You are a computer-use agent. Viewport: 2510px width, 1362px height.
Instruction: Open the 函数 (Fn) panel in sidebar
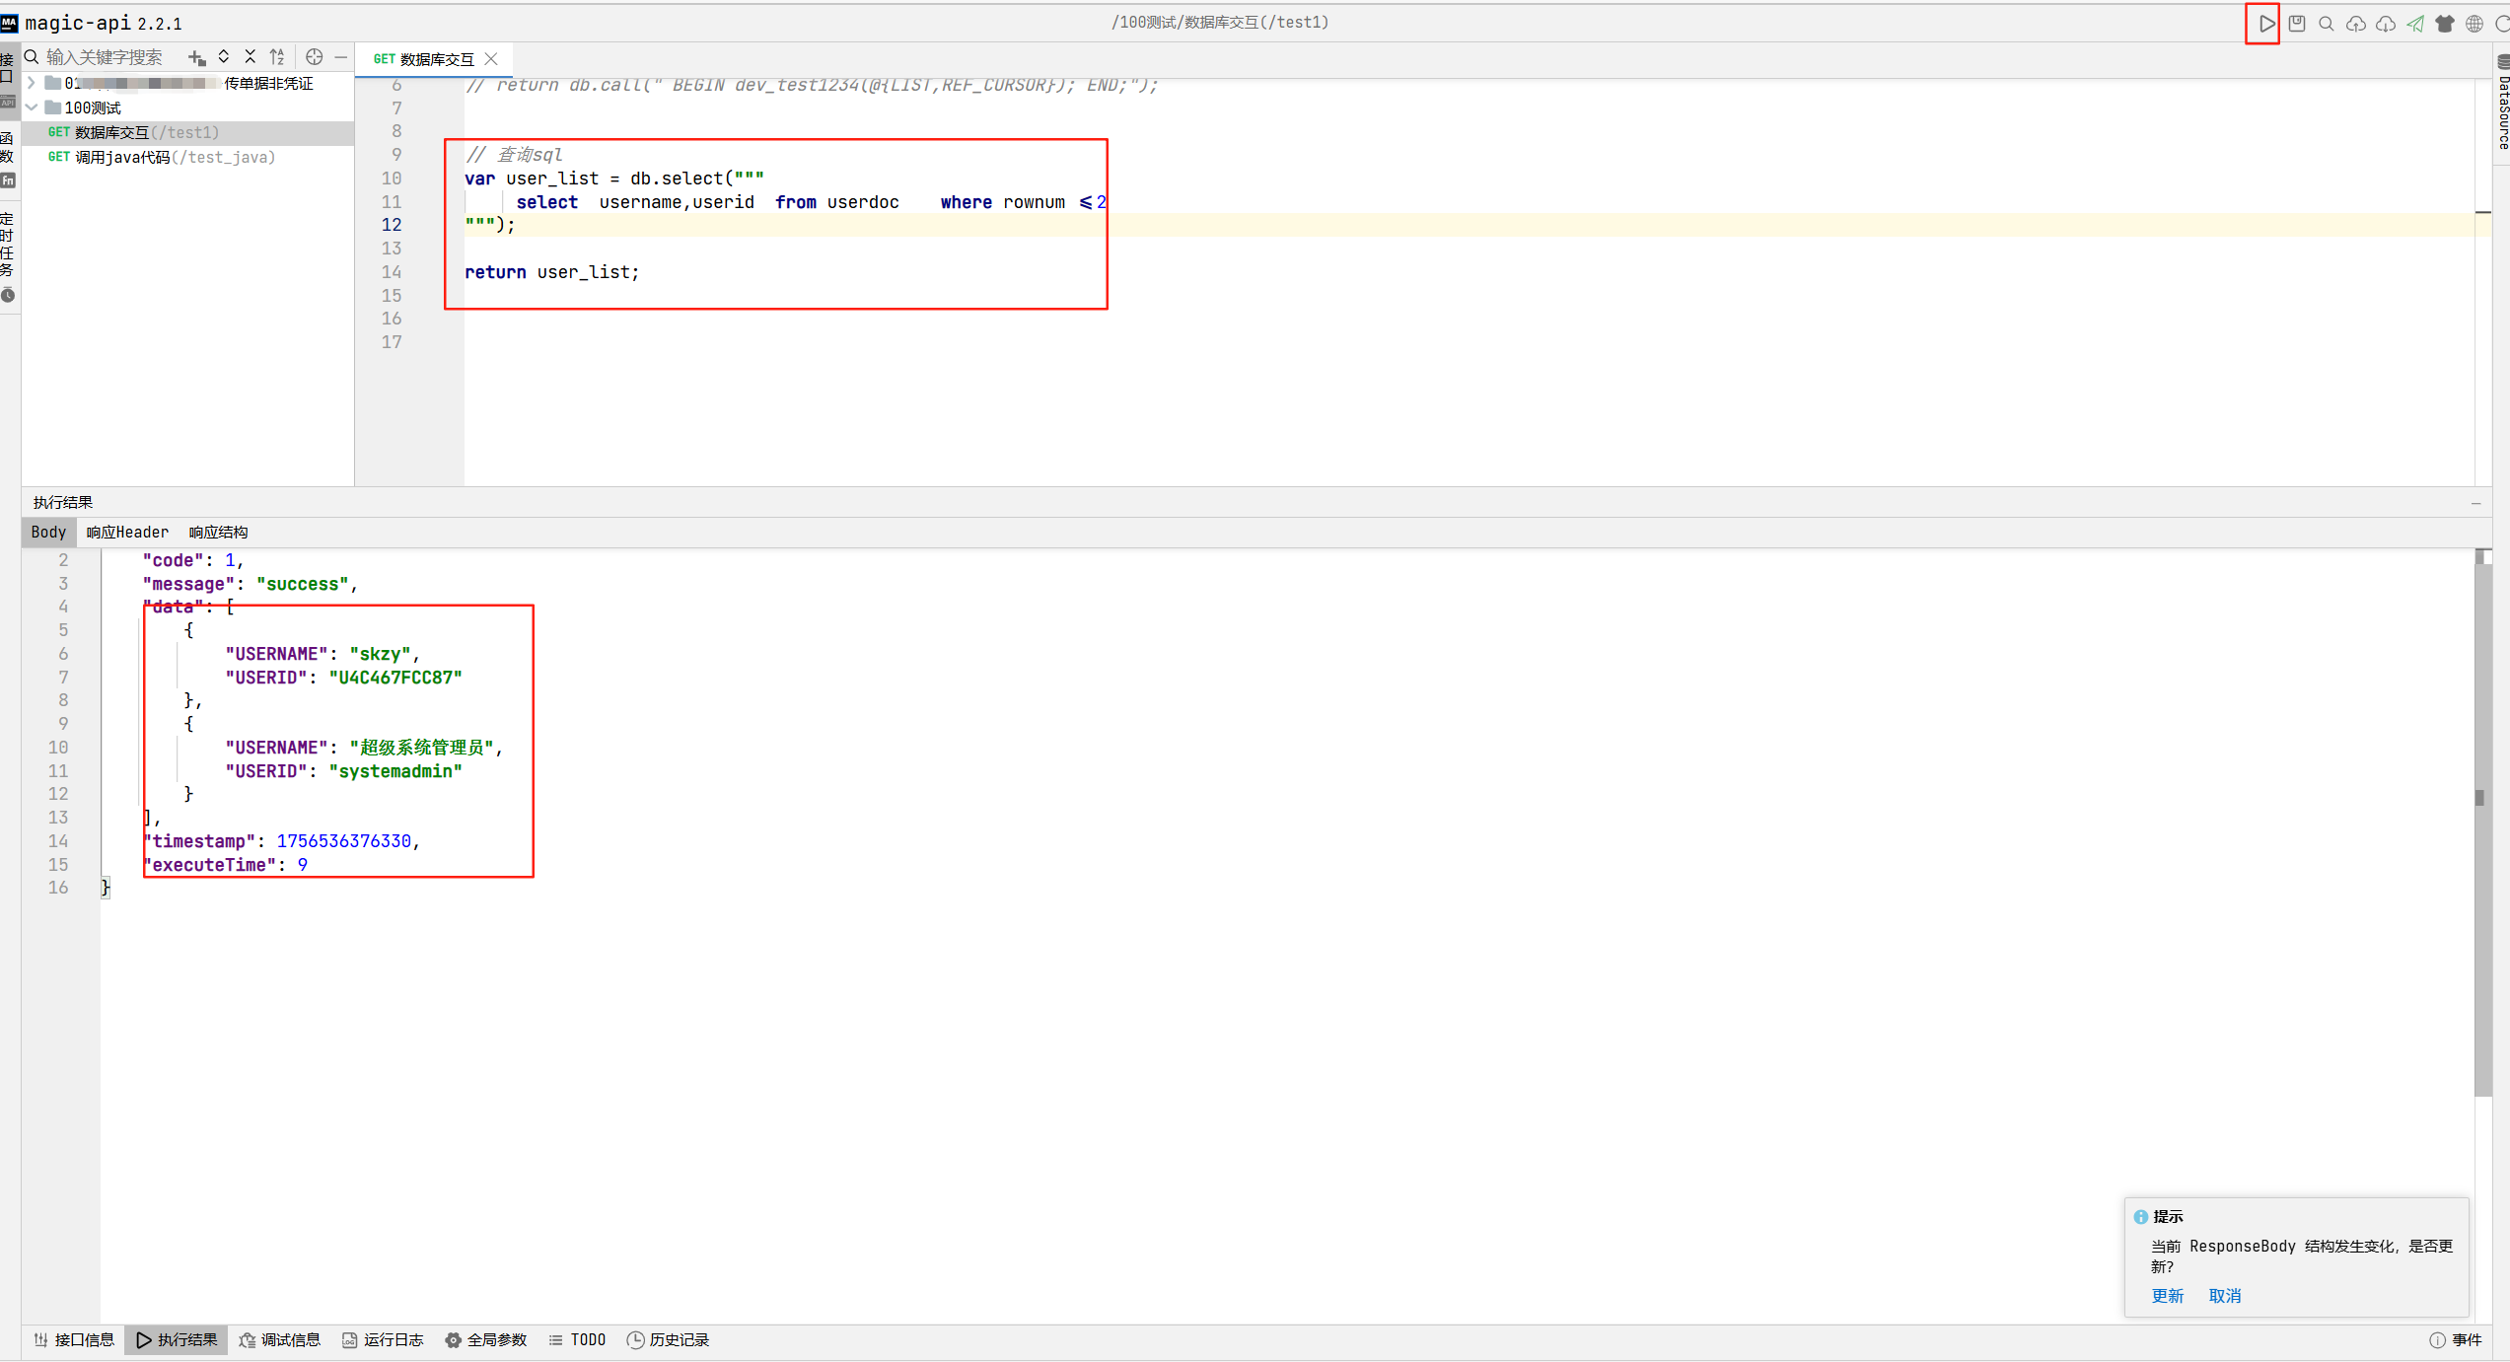(8, 158)
